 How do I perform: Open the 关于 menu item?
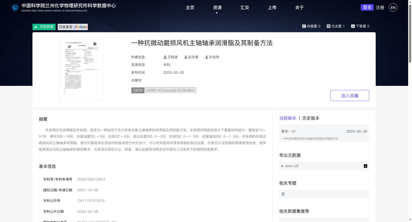click(299, 7)
